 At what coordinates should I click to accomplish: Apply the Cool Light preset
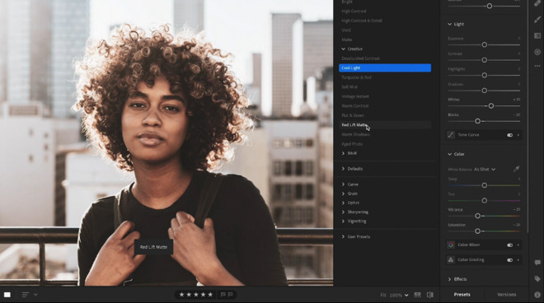click(x=385, y=68)
